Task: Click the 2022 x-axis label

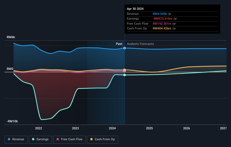Action: click(39, 128)
